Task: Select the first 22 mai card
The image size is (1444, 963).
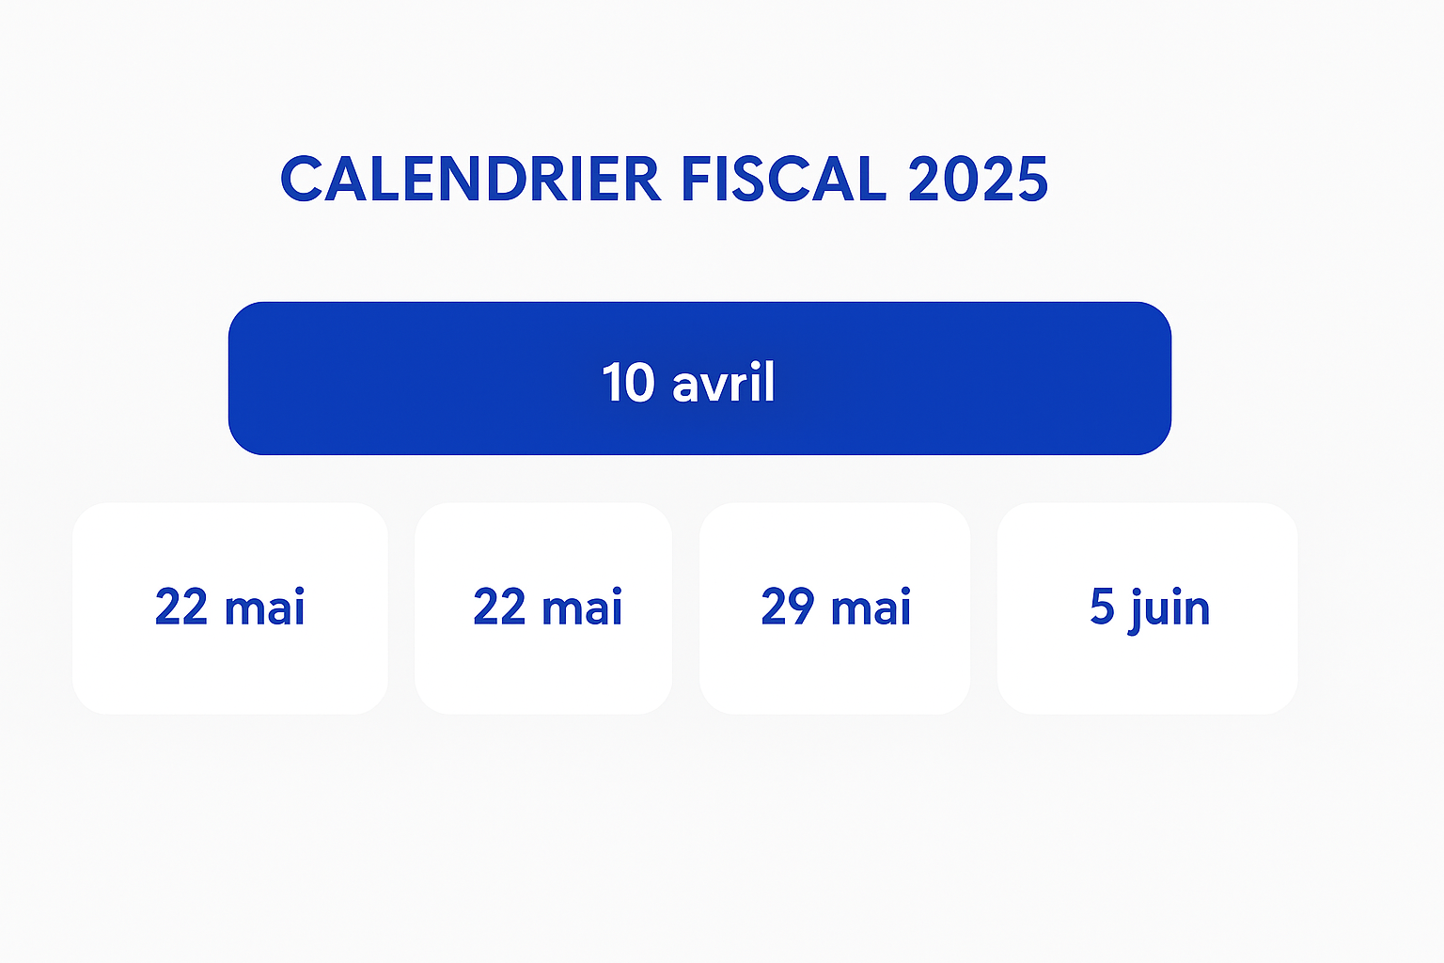Action: coord(230,608)
